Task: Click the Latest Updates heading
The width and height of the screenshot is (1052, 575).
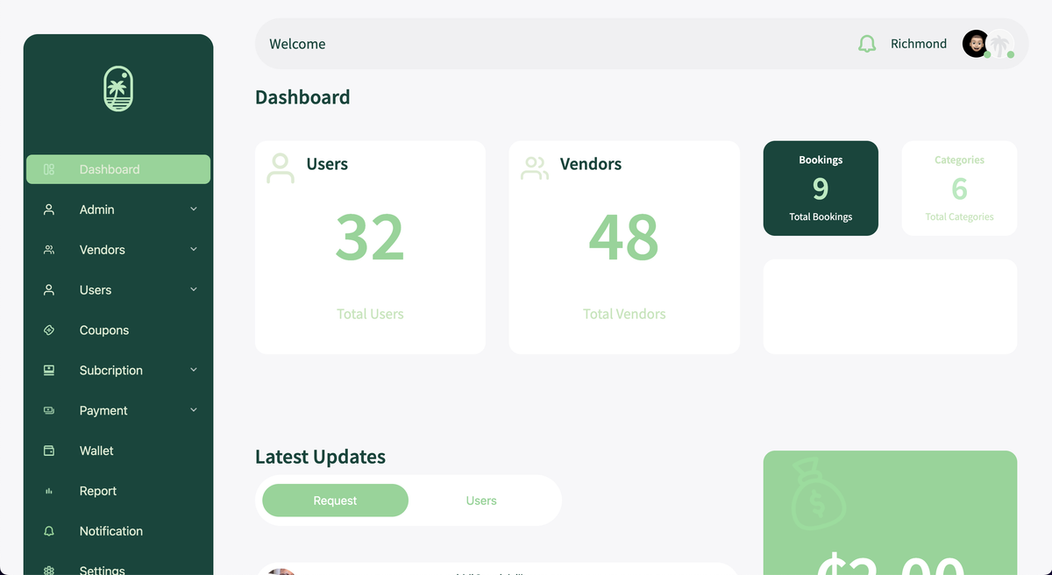Action: point(320,457)
